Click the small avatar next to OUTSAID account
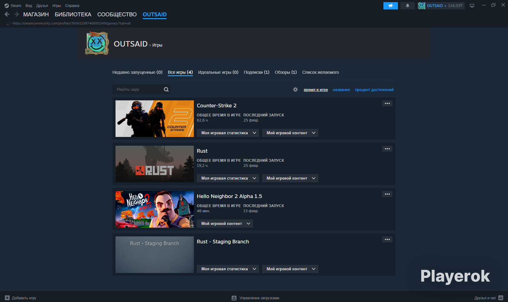 [x=422, y=6]
